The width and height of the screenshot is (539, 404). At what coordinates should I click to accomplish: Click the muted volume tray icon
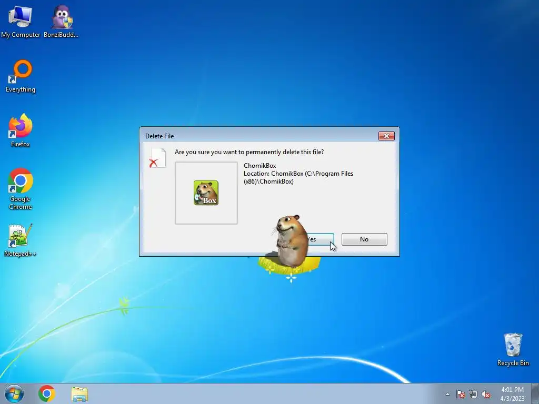pos(486,394)
